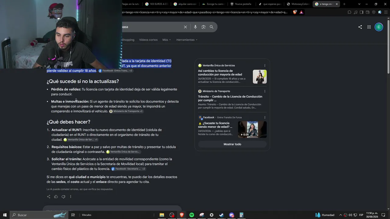The width and height of the screenshot is (390, 219).
Task: Expand Facebook Emtra Trans +2 source chip
Action: coord(115,71)
